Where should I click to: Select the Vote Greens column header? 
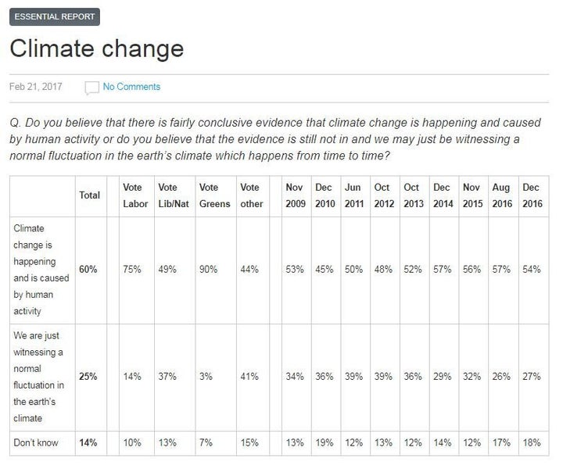(x=215, y=195)
